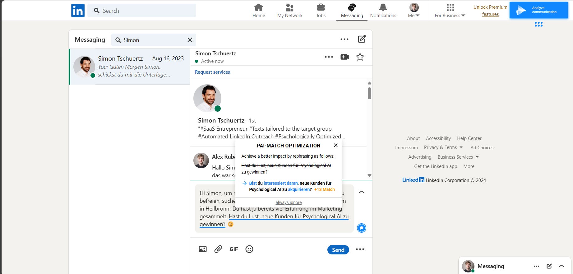
Task: Clear the Simon search in messaging
Action: tap(190, 40)
